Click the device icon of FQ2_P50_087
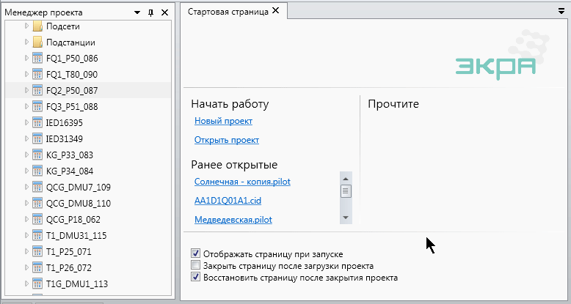This screenshot has width=571, height=304. [x=37, y=90]
